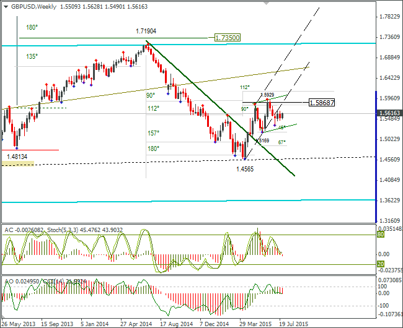Click the Stochastic level 80 marker
The width and height of the screenshot is (403, 328).
click(381, 235)
